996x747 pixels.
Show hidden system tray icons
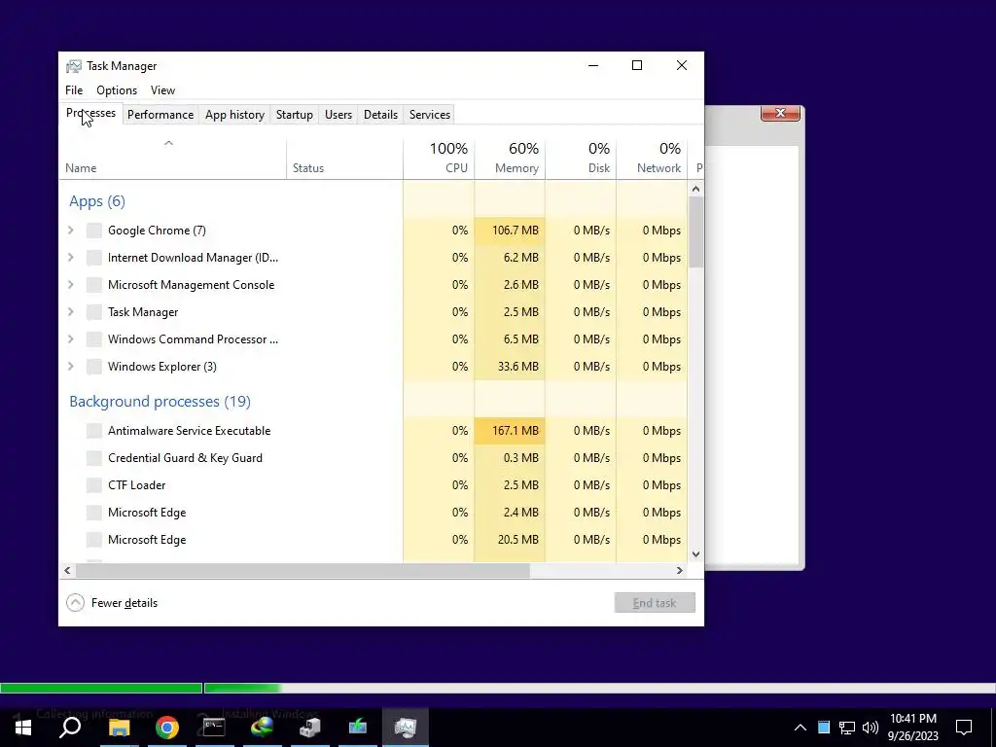click(x=800, y=728)
